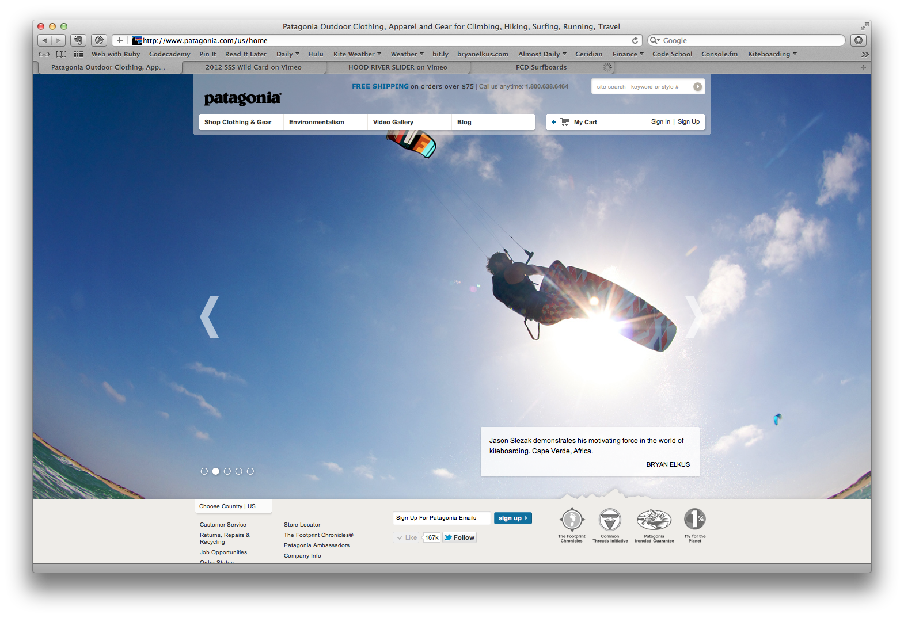
Task: Open the Evernote elephant toolbar extension
Action: (78, 40)
